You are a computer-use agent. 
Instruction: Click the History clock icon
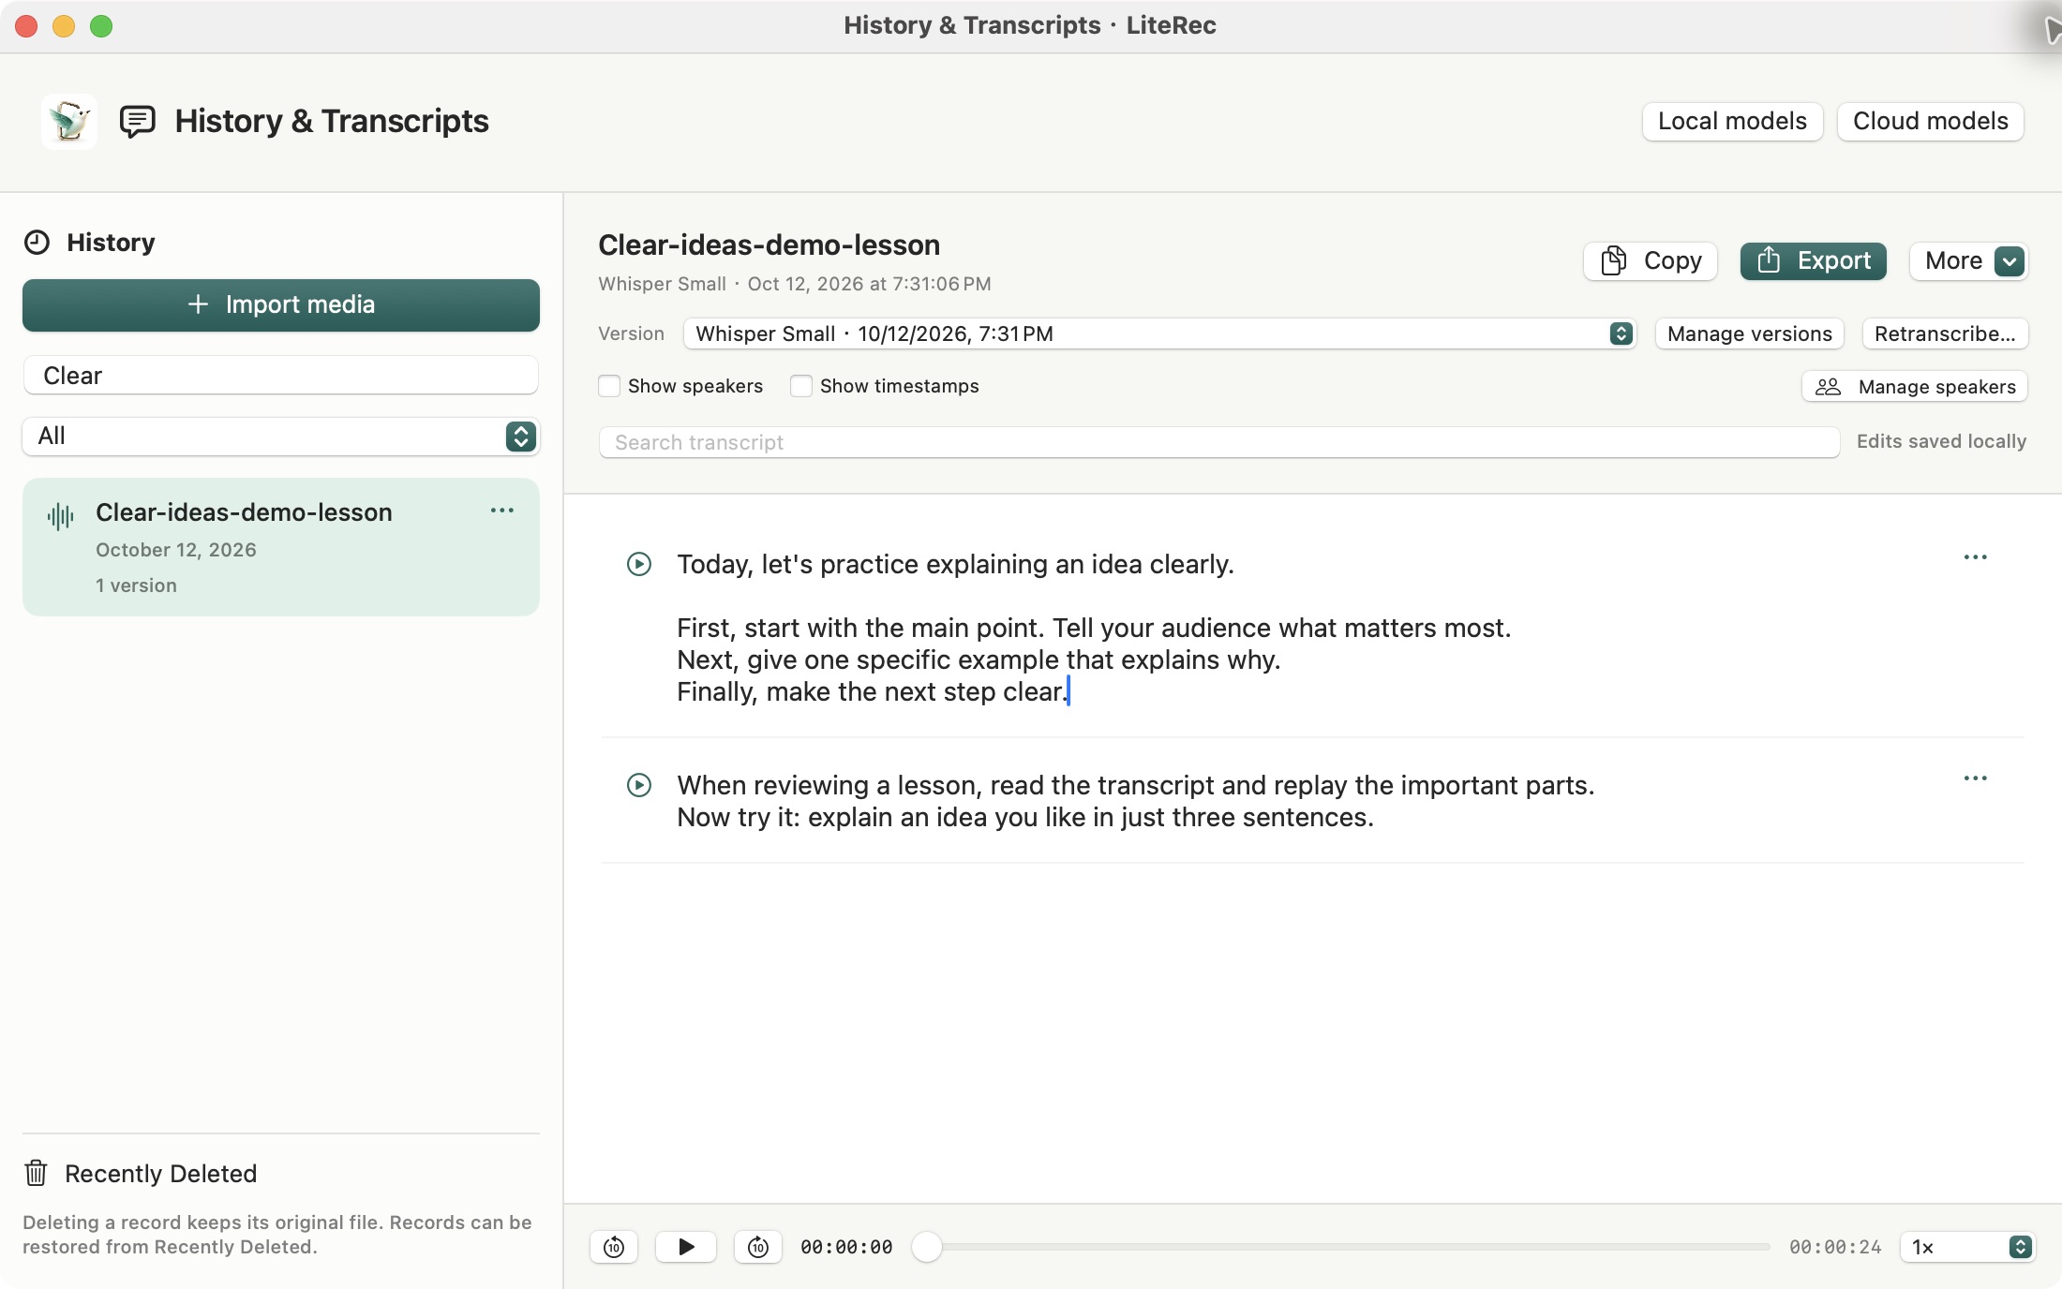pos(37,243)
